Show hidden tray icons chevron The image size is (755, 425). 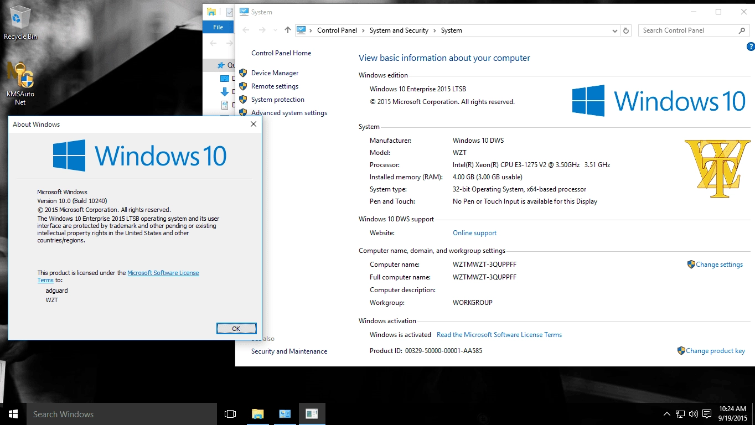point(667,414)
